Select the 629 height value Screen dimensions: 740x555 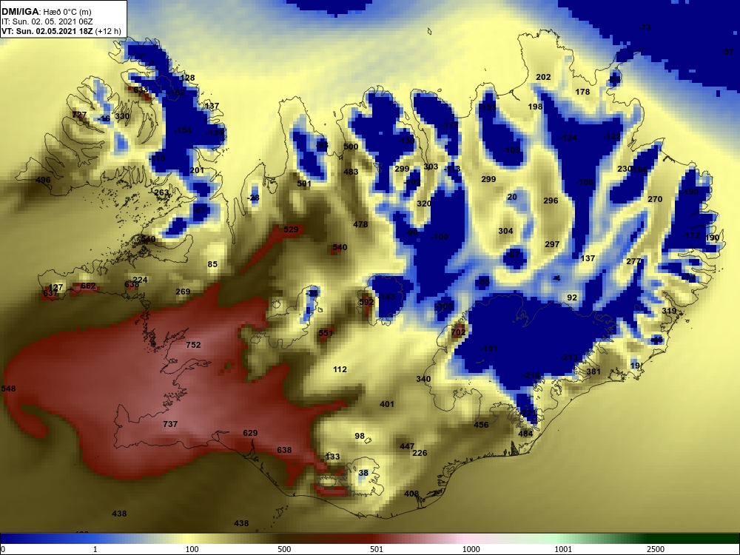coord(250,433)
